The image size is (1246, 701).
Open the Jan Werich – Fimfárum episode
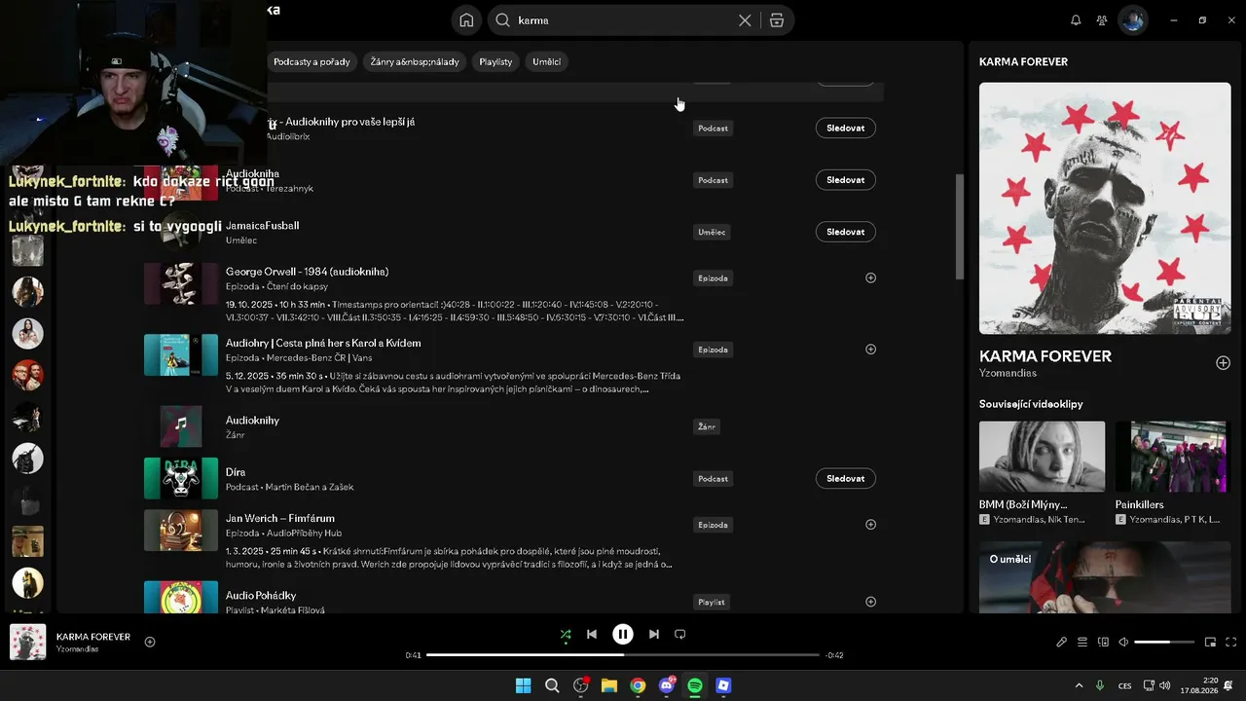(x=280, y=518)
